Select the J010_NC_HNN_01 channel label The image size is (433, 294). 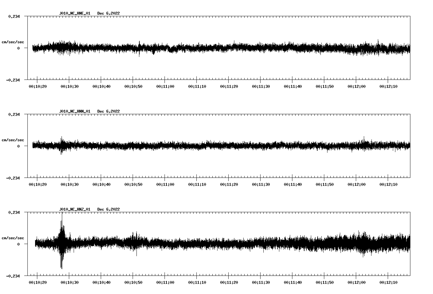click(74, 111)
